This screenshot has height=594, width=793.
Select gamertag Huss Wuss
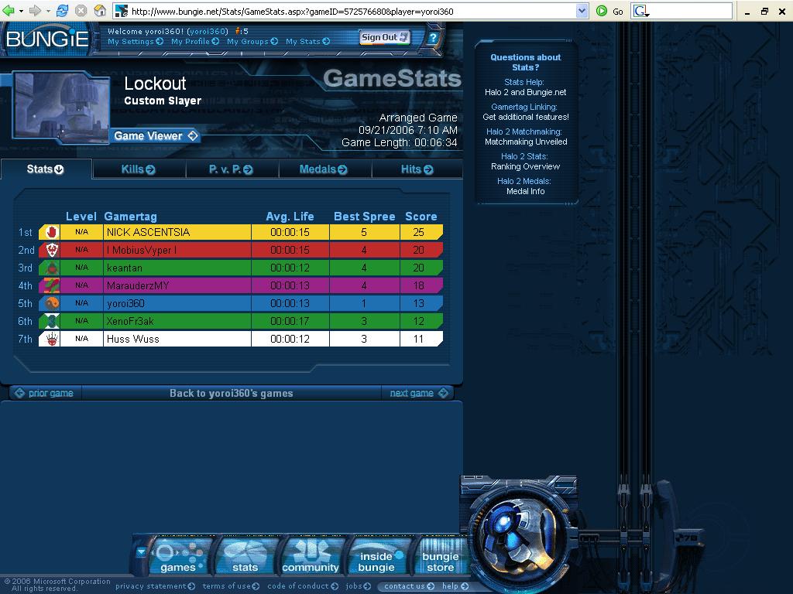tap(133, 339)
